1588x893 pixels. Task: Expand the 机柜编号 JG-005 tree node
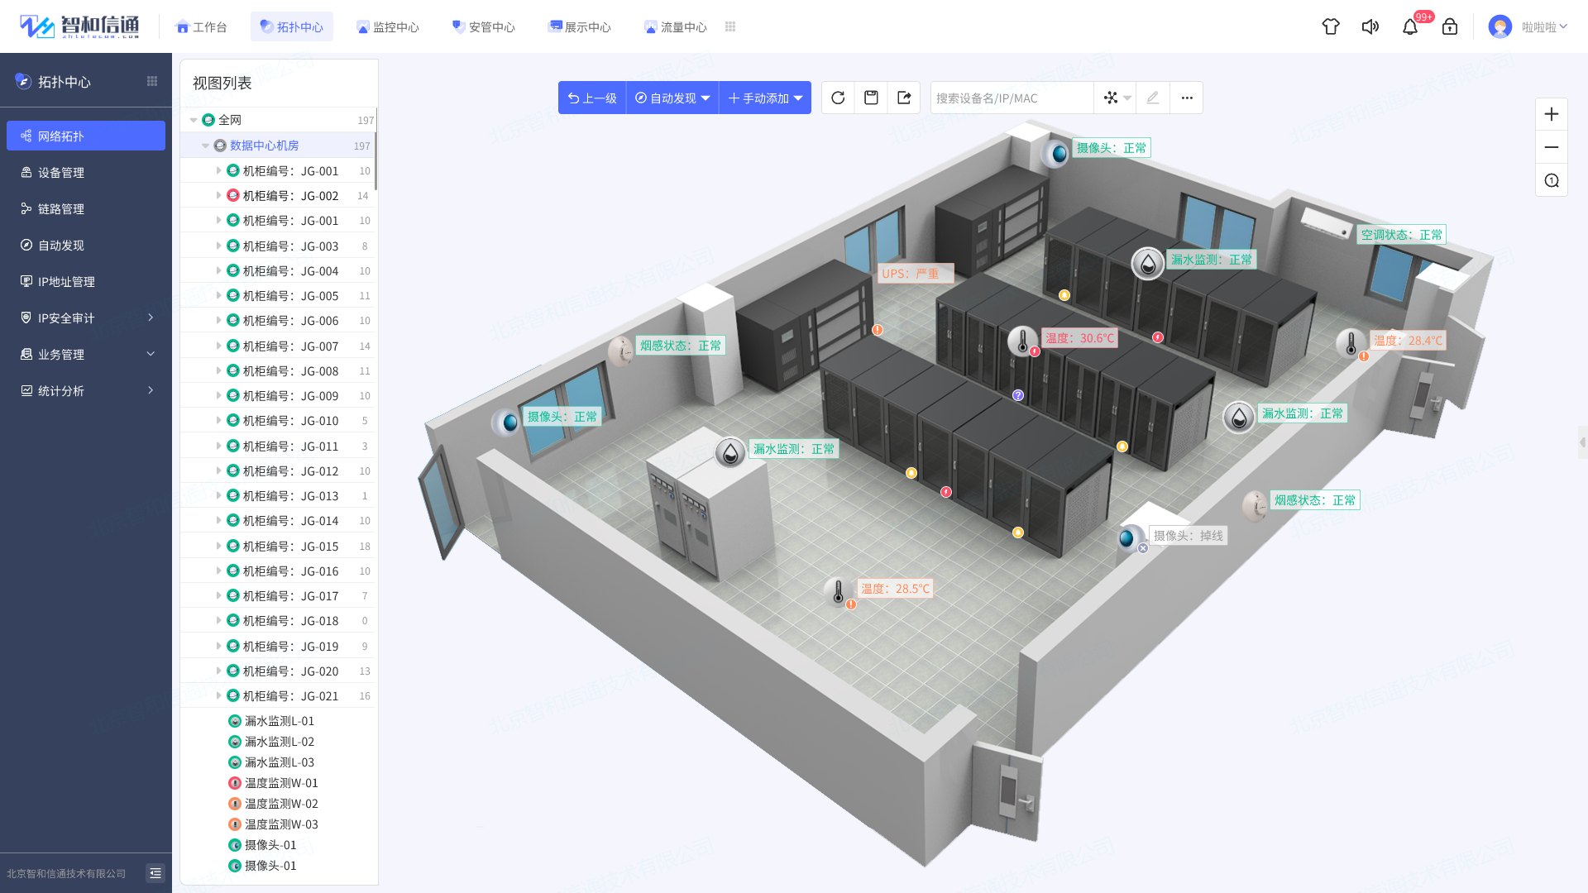218,295
